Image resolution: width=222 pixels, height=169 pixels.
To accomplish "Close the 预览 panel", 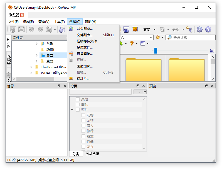I will pos(212,86).
